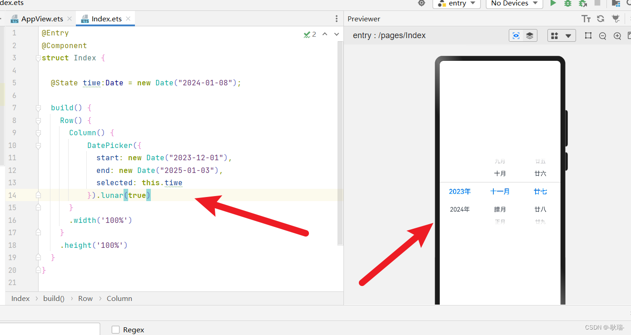Zoom out the preview
The width and height of the screenshot is (631, 335).
(x=603, y=36)
